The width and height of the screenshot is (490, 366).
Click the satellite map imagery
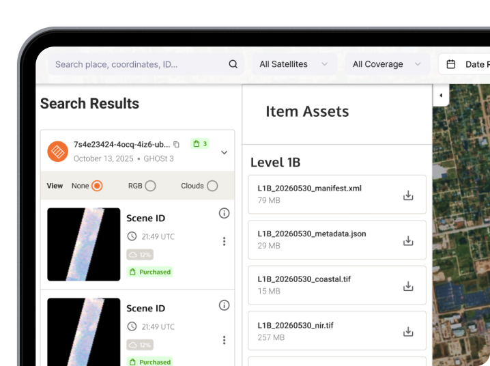461,225
